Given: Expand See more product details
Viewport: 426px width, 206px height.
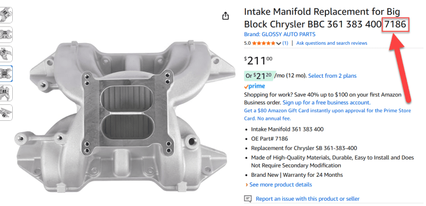Looking at the screenshot, I should point(281,185).
